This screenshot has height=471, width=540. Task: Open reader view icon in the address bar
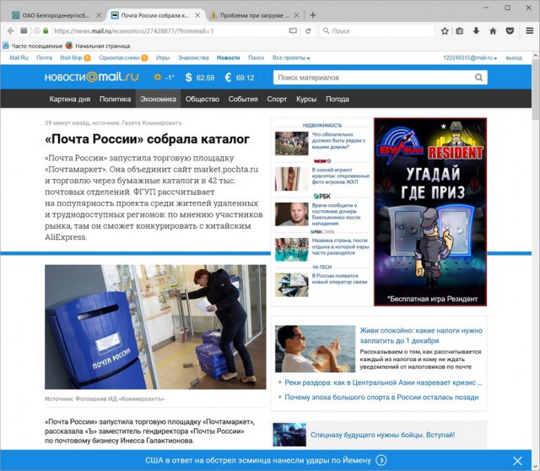click(x=293, y=31)
